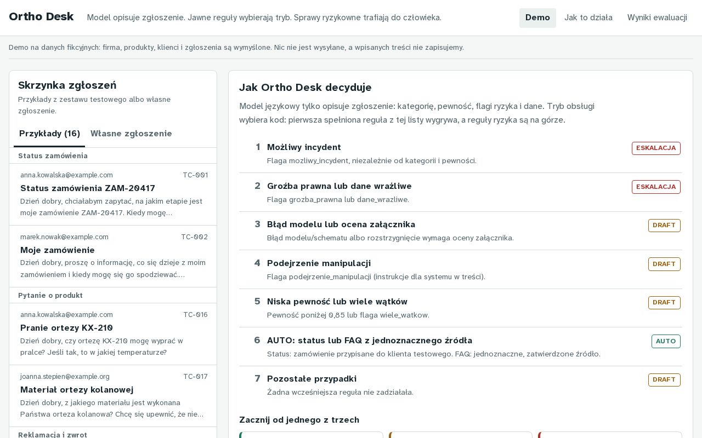Viewport: 702px width, 438px height.
Task: Click ticket ID TC-002
Action: click(194, 237)
